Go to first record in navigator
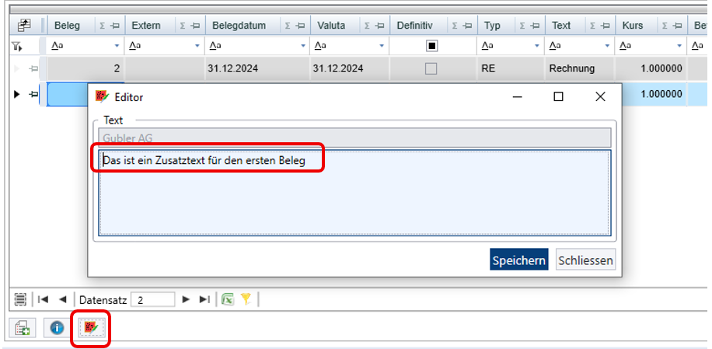The width and height of the screenshot is (712, 349). click(x=43, y=299)
